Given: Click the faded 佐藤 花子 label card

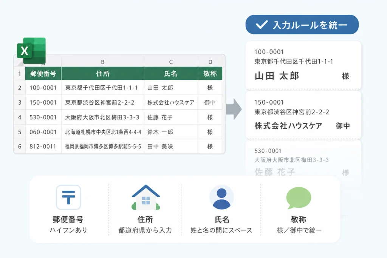Looking at the screenshot, I should tap(303, 159).
